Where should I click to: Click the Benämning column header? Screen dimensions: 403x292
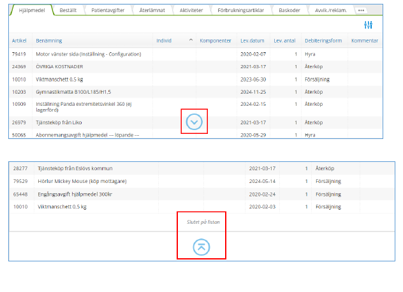[x=49, y=41]
